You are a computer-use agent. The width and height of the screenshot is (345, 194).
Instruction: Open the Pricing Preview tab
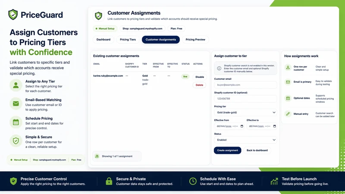(195, 40)
